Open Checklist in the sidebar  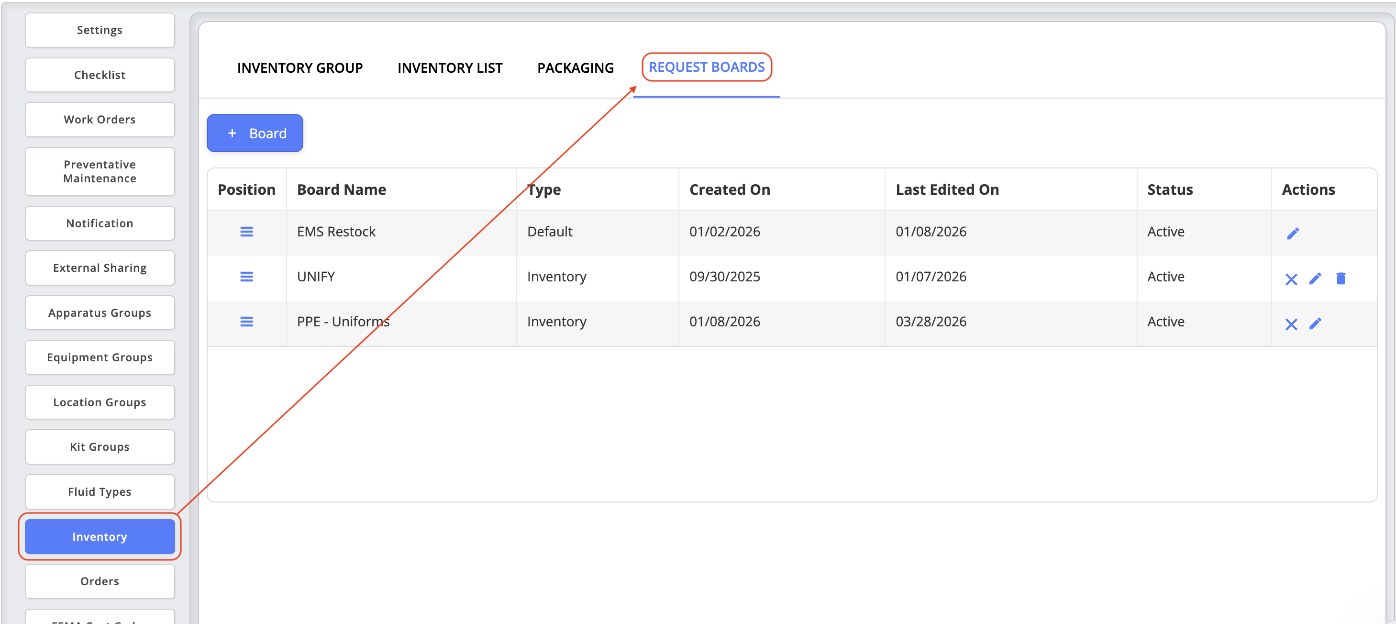coord(100,75)
